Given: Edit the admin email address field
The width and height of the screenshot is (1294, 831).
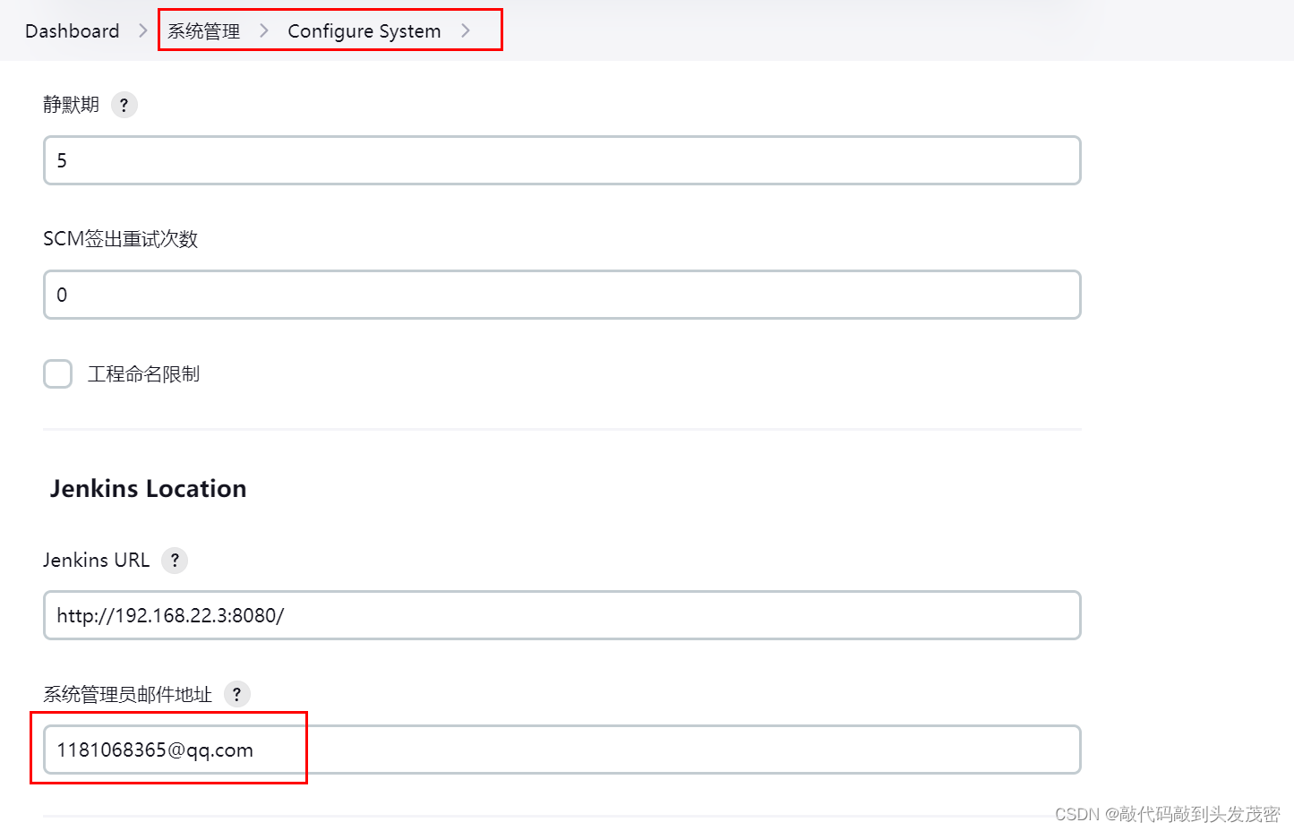Looking at the screenshot, I should tap(562, 750).
